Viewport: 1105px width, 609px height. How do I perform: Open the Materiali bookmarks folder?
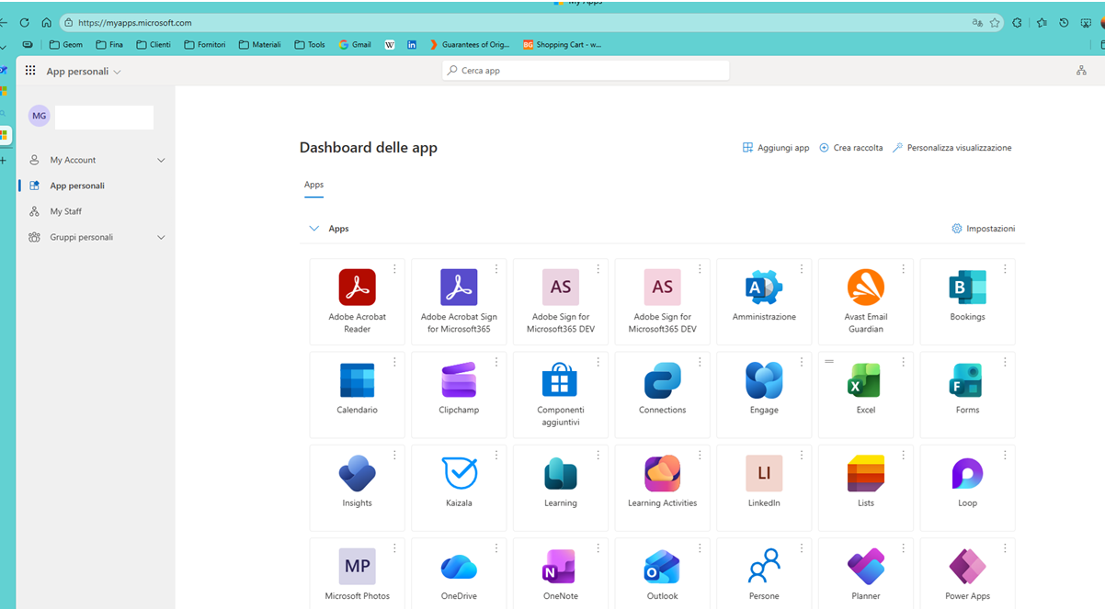(x=259, y=44)
